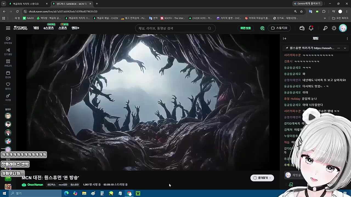The image size is (351, 197).
Task: Click the 채널, 라이브, 동영상 검색 search field
Action: [x=175, y=28]
